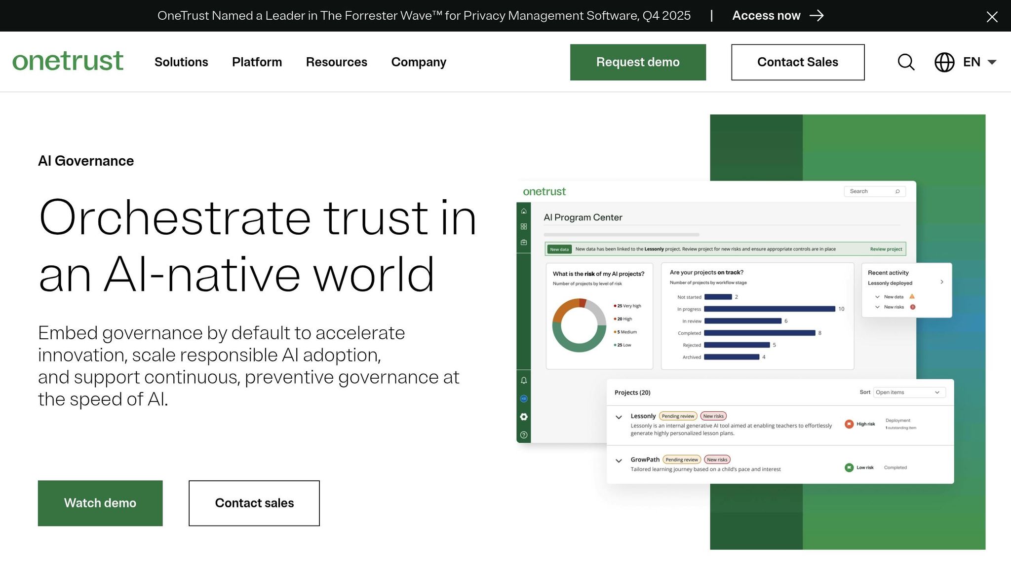
Task: Open the Resources menu
Action: coord(337,62)
